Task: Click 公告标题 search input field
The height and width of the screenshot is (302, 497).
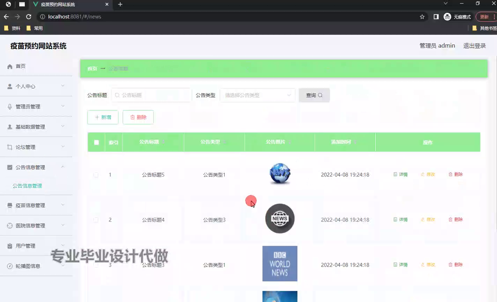Action: click(x=151, y=95)
